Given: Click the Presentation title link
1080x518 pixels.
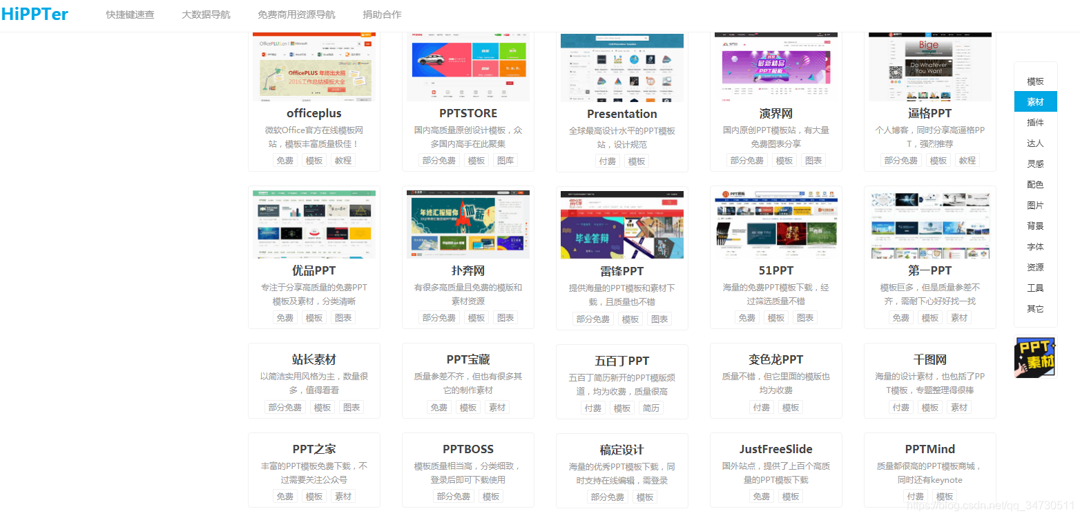Looking at the screenshot, I should pyautogui.click(x=622, y=114).
